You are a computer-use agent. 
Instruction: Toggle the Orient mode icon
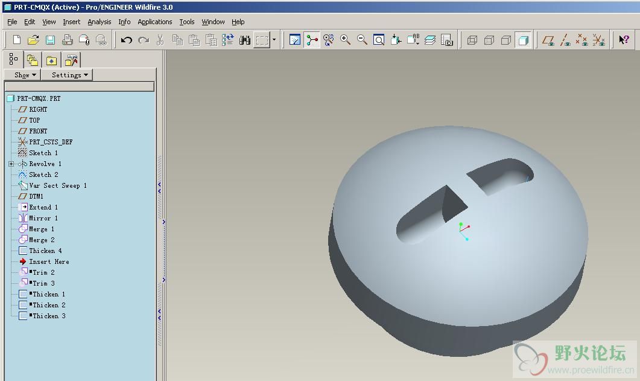pyautogui.click(x=329, y=40)
